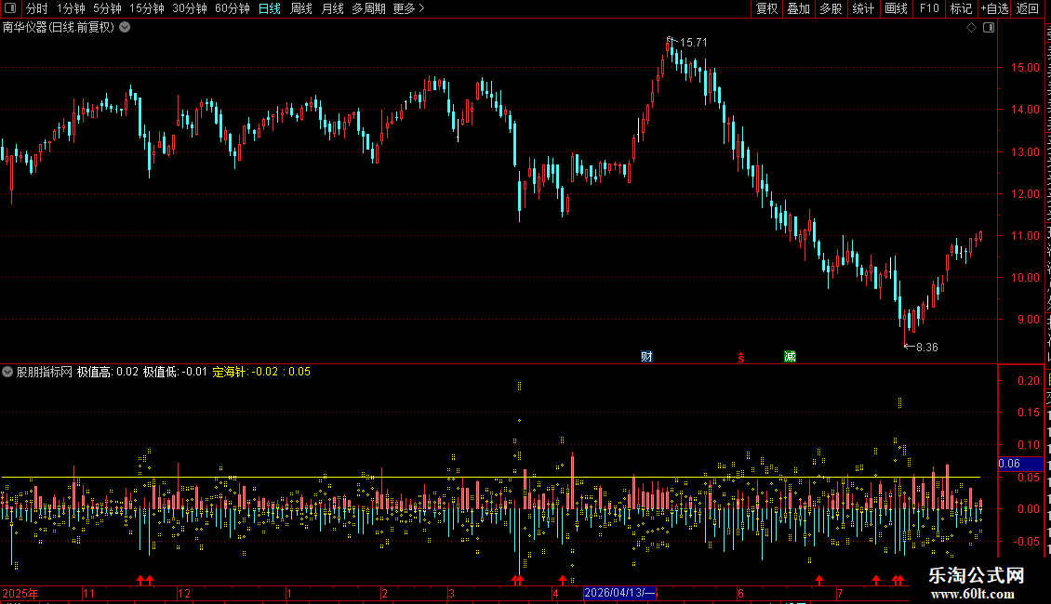Click the 南华仪器(日线.前复权) chart title
1051x604 pixels.
(x=59, y=28)
